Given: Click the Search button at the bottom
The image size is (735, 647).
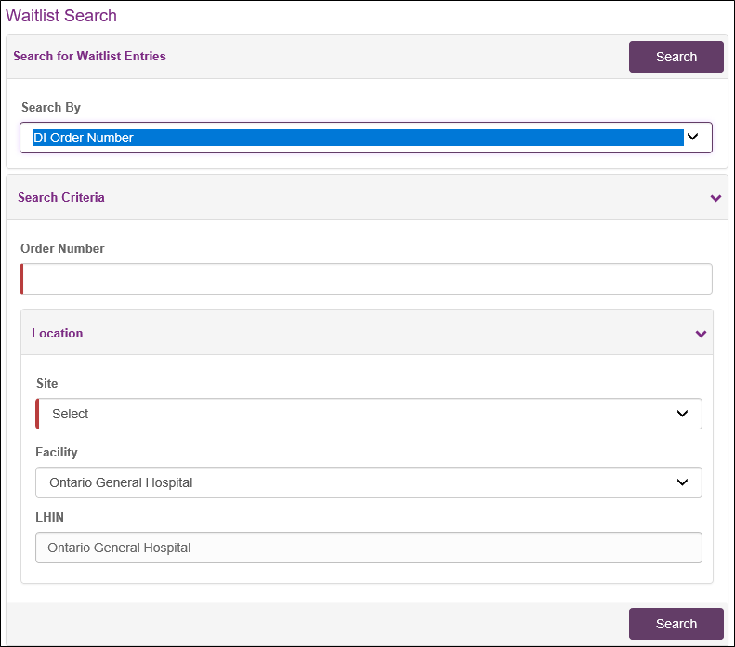Looking at the screenshot, I should pyautogui.click(x=676, y=624).
